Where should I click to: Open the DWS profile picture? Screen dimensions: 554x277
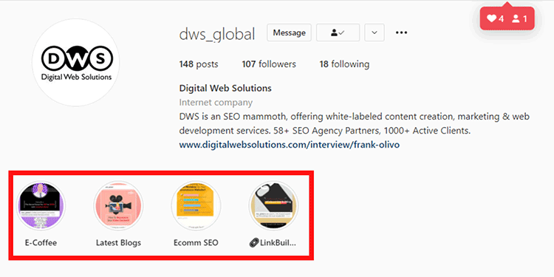[x=75, y=63]
